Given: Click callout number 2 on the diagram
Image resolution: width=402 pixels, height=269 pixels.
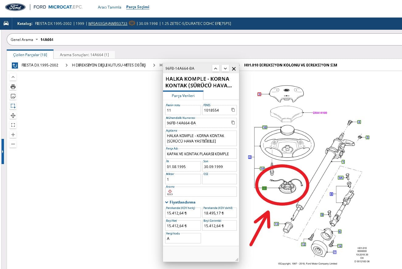Looking at the screenshot, I should (x=250, y=157).
